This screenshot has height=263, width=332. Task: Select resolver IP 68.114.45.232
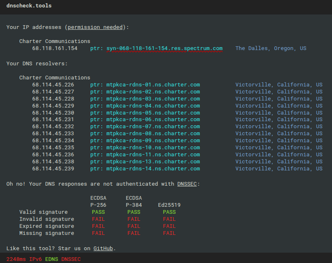pos(53,127)
